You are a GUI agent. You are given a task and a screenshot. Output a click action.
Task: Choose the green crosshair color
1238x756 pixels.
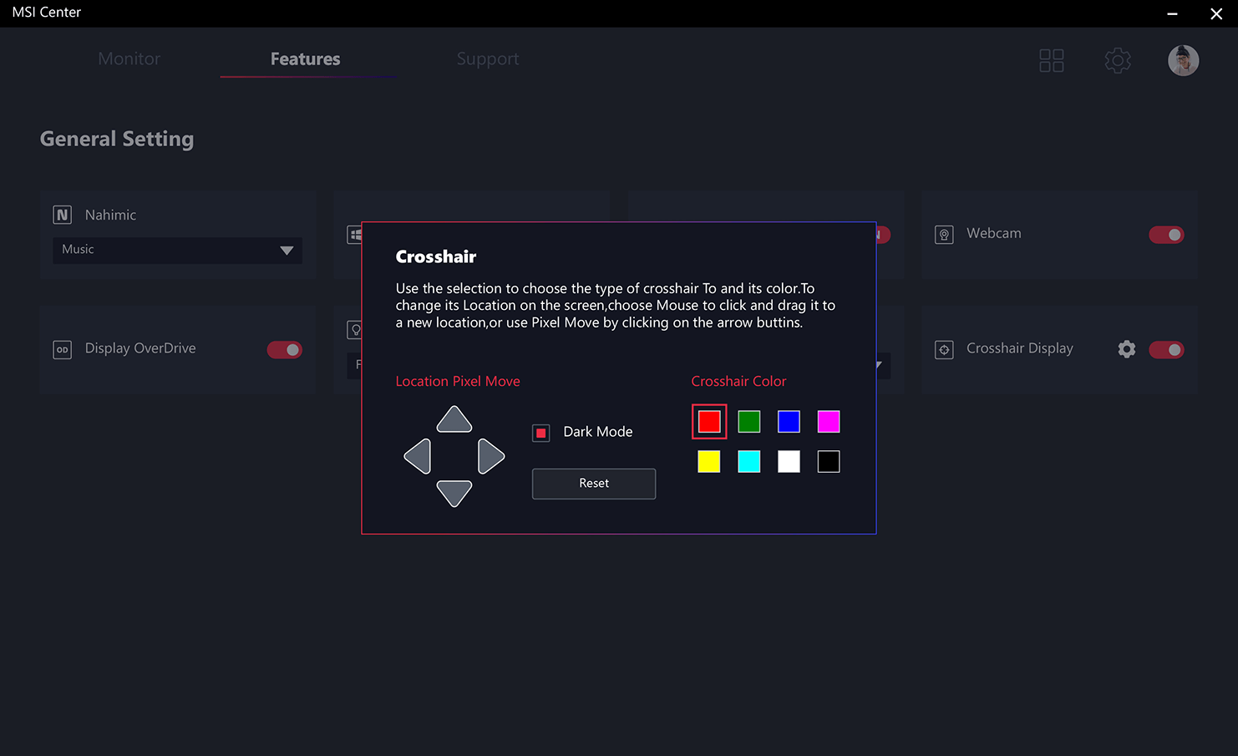(x=749, y=422)
